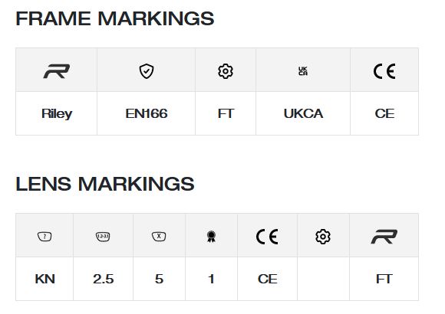This screenshot has height=314, width=445.
Task: Click the KN lens marking value
Action: pos(44,279)
